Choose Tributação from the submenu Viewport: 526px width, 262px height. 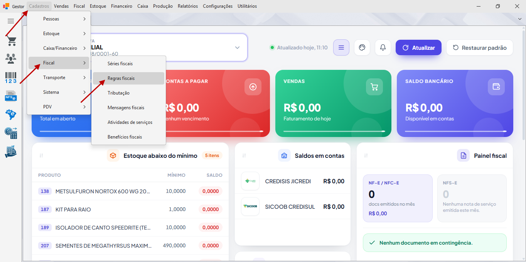point(128,93)
